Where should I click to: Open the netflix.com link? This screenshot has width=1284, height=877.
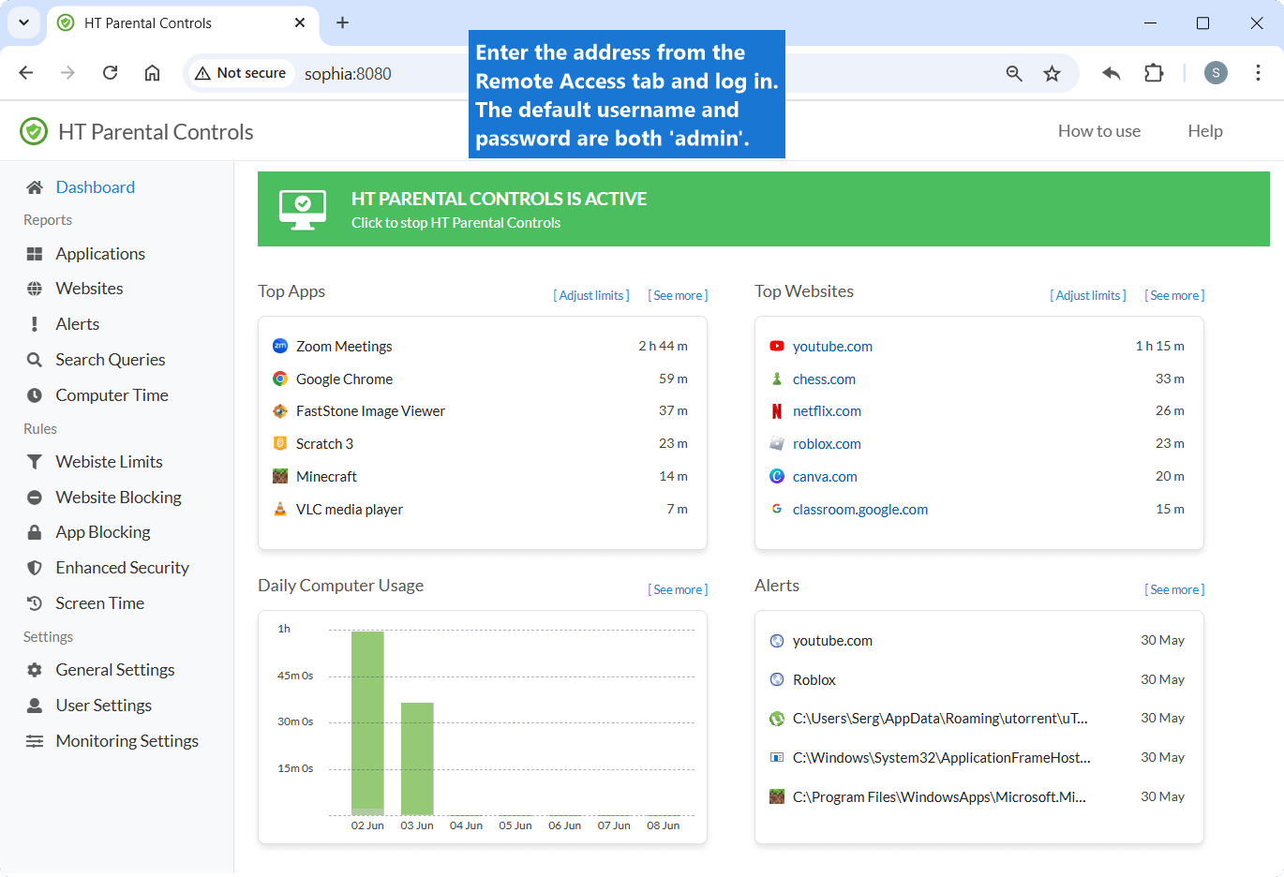coord(827,411)
